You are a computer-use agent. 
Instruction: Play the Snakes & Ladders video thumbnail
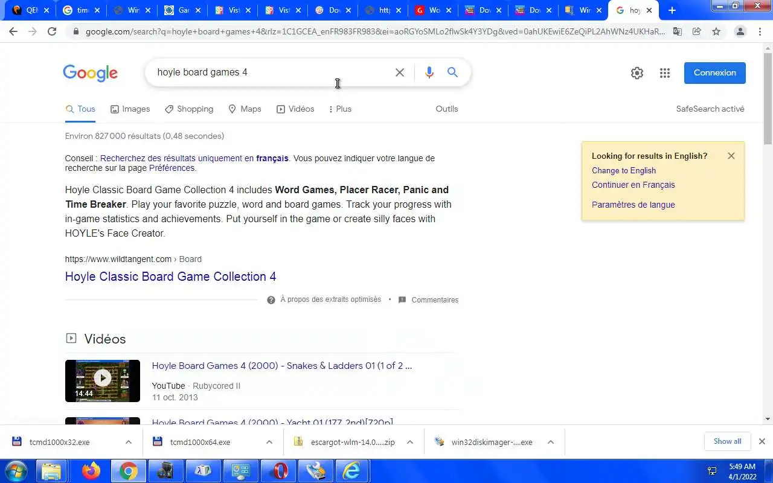103,381
